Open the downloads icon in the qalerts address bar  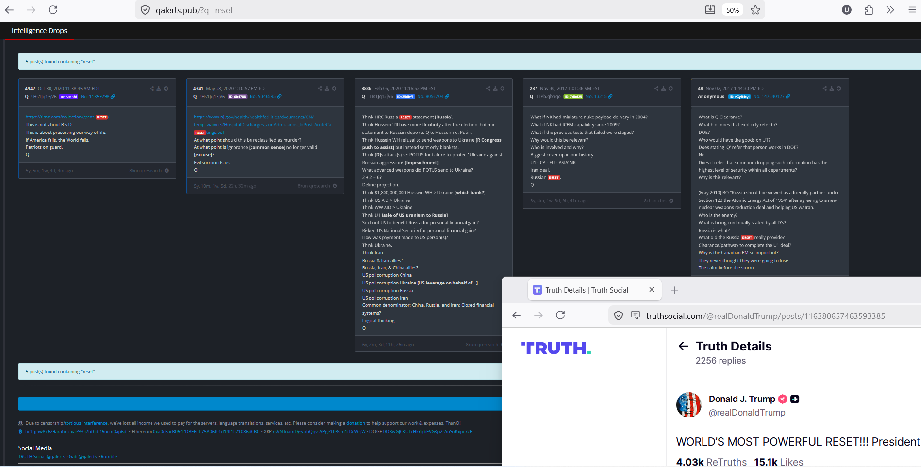click(710, 10)
